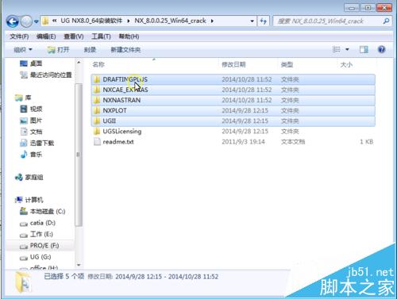Select the UGSLicensing folder icon

(x=97, y=132)
